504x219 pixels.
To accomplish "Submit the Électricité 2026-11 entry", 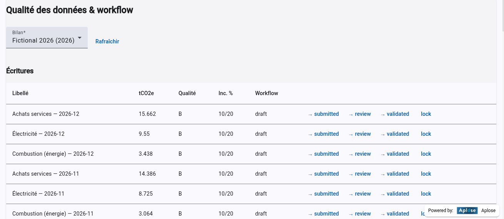I will pyautogui.click(x=323, y=194).
